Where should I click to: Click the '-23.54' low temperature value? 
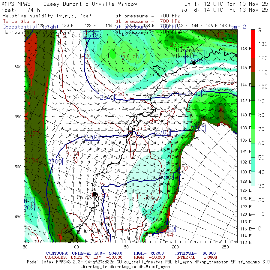point(177,45)
